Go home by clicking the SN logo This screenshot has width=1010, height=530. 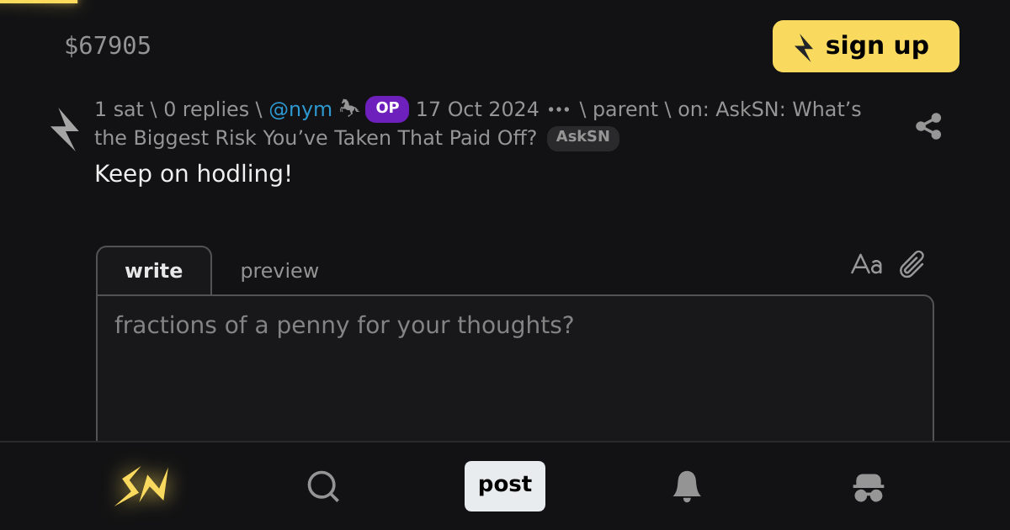click(141, 486)
